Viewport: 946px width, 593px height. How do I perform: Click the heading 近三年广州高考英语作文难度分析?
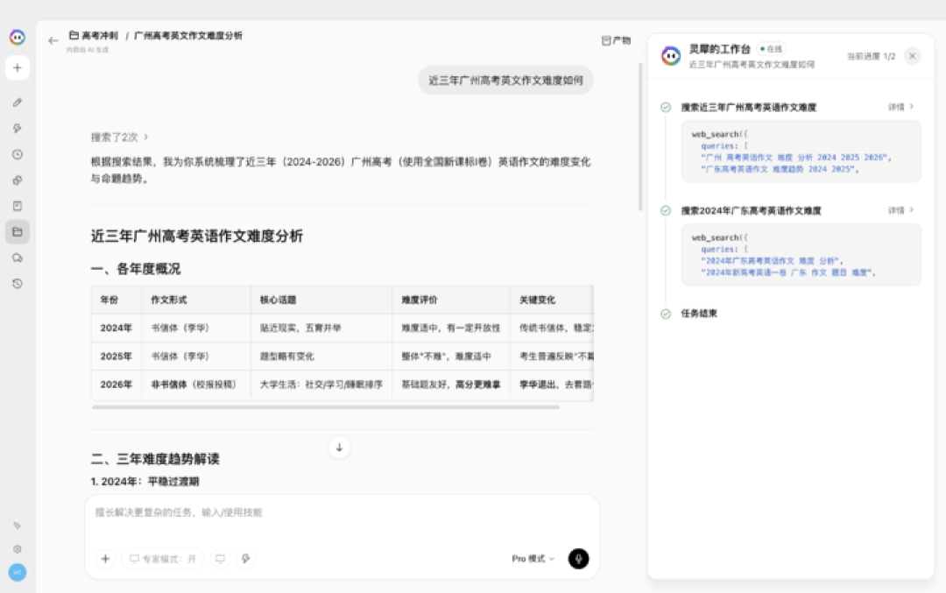(197, 236)
